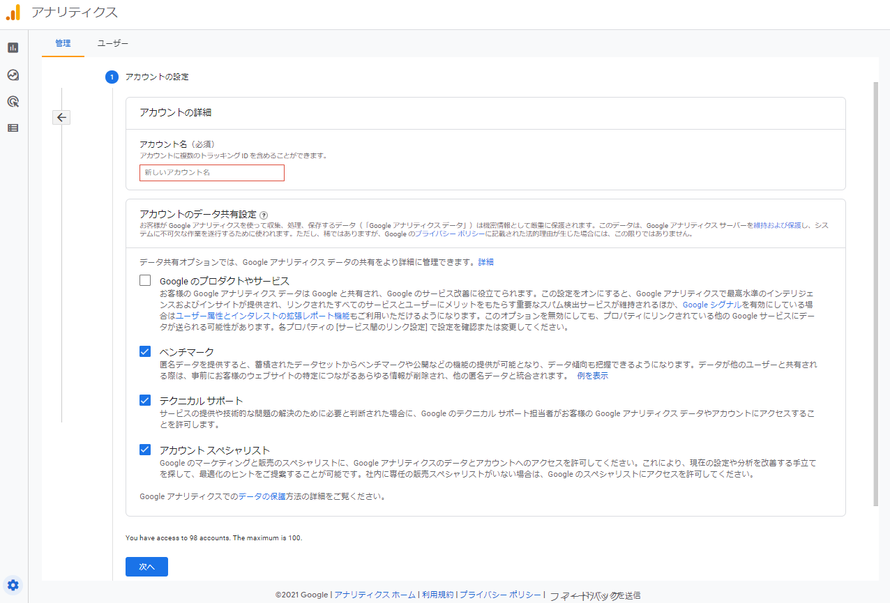890x603 pixels.
Task: Open the admin gear icon
Action: tap(13, 585)
